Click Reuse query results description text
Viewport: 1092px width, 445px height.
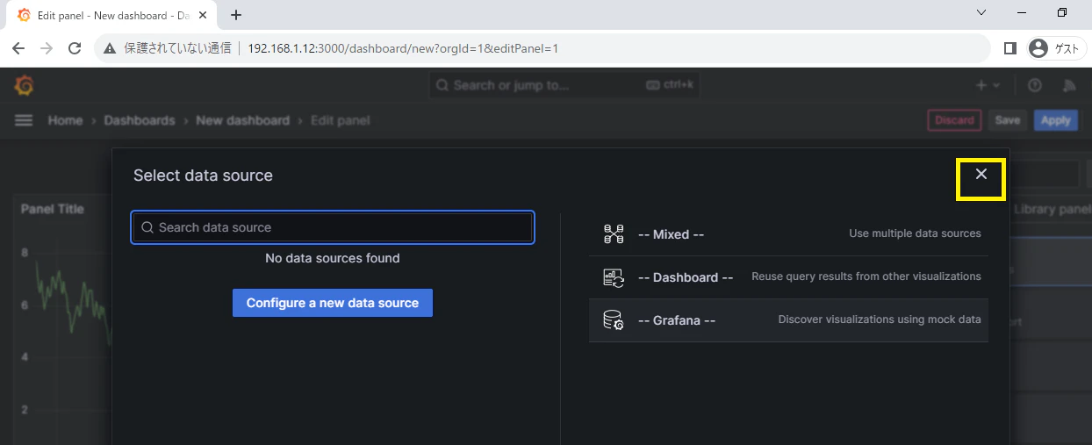click(866, 276)
